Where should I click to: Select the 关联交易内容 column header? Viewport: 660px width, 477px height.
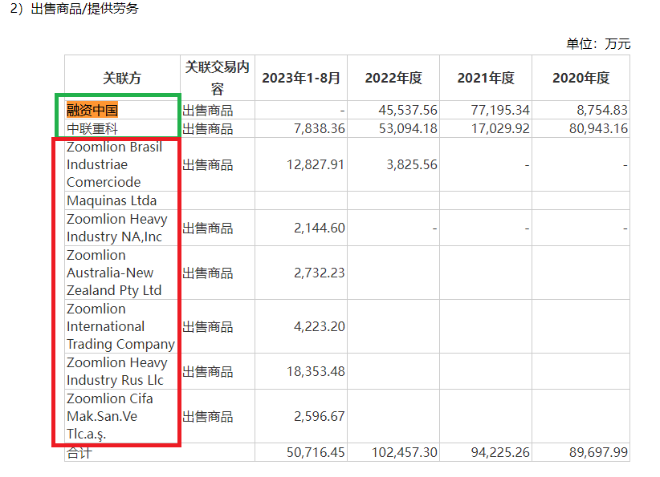[x=218, y=78]
